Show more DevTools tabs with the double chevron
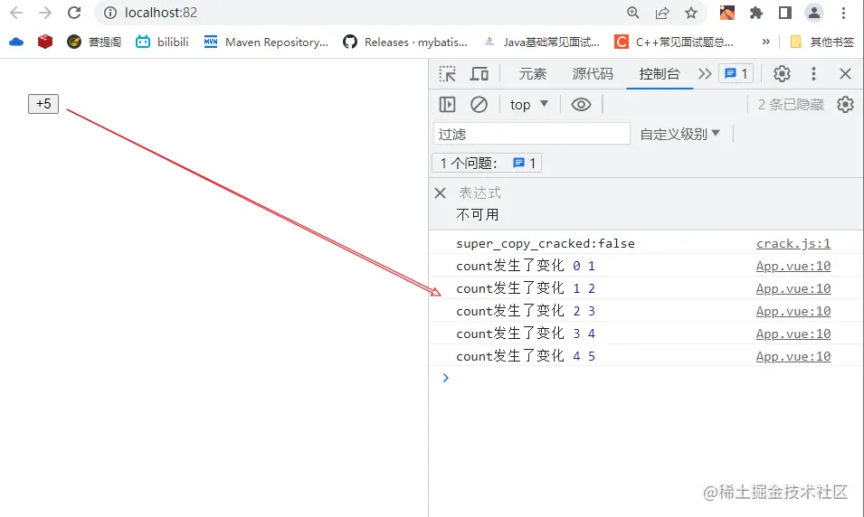Viewport: 864px width, 517px height. pos(705,74)
